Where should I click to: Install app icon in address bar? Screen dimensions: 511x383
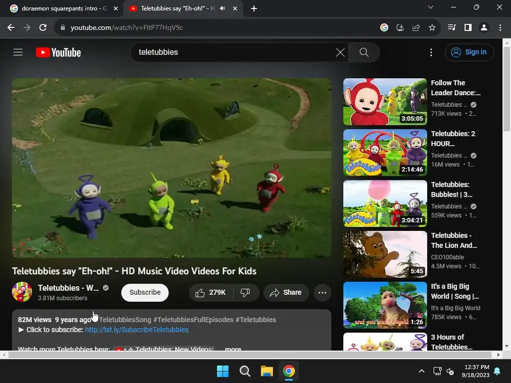coord(400,28)
